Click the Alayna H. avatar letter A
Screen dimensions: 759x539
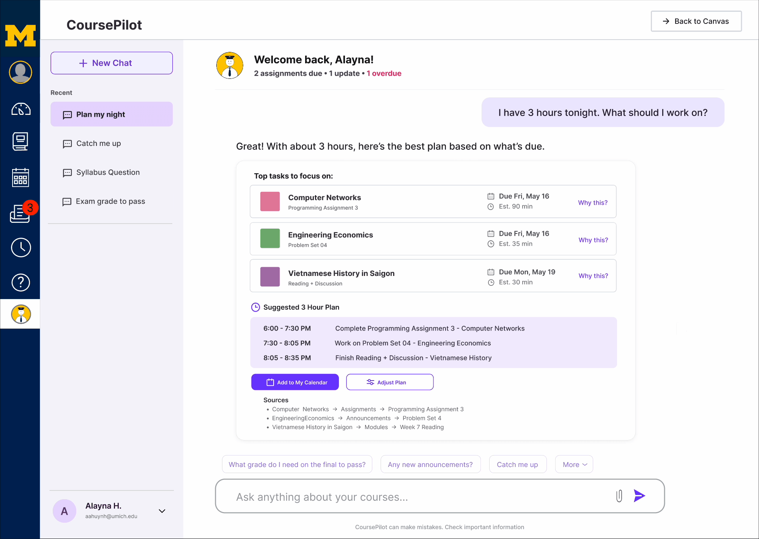click(x=65, y=511)
